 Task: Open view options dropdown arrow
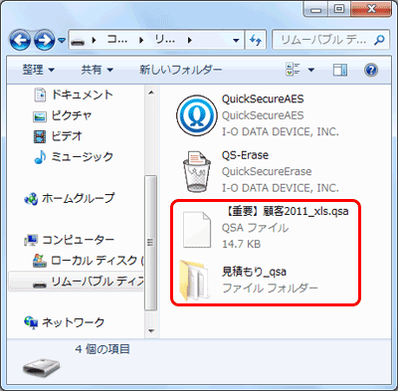click(x=311, y=70)
